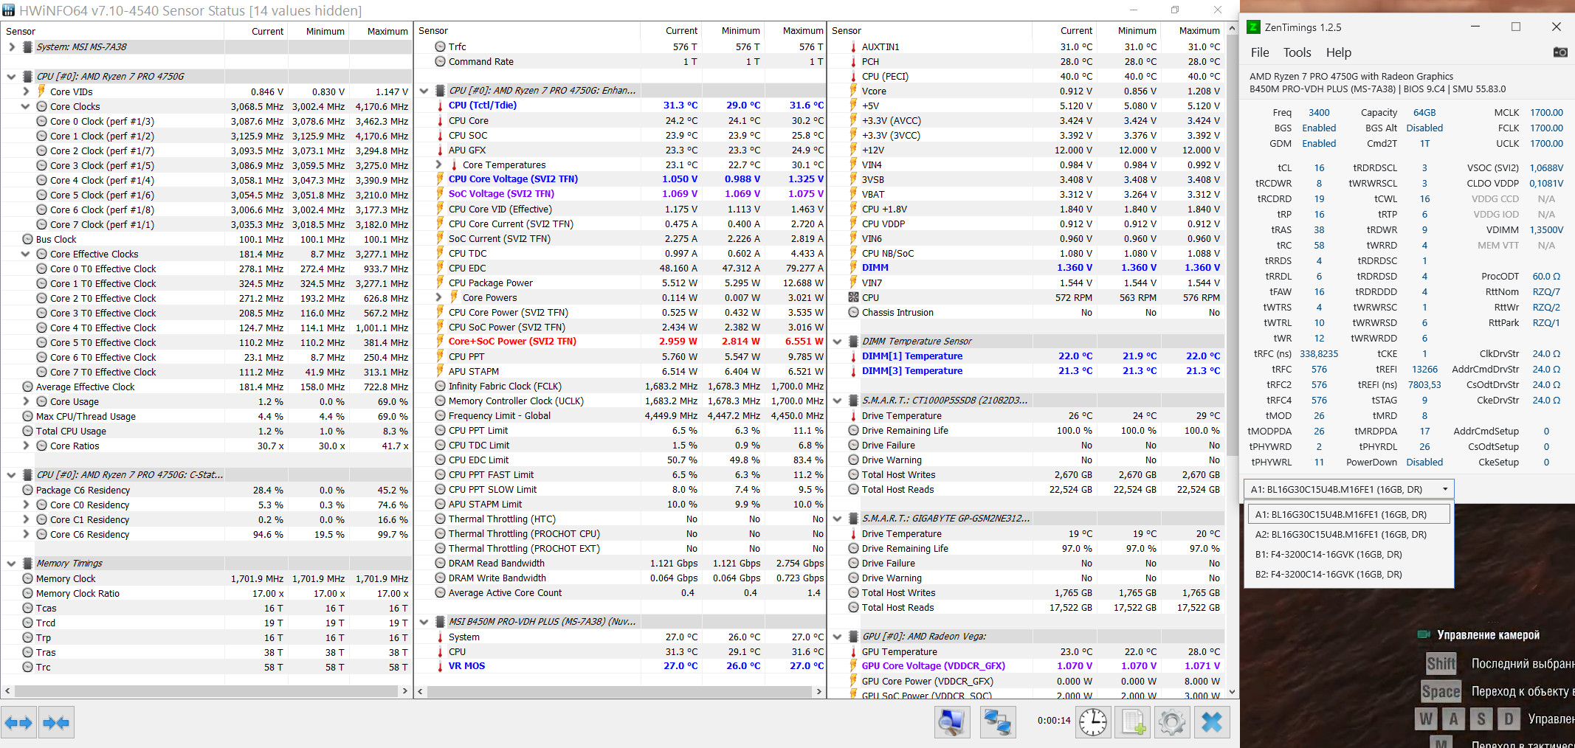Open the ZenTimings File menu
The image size is (1575, 748).
pos(1260,52)
